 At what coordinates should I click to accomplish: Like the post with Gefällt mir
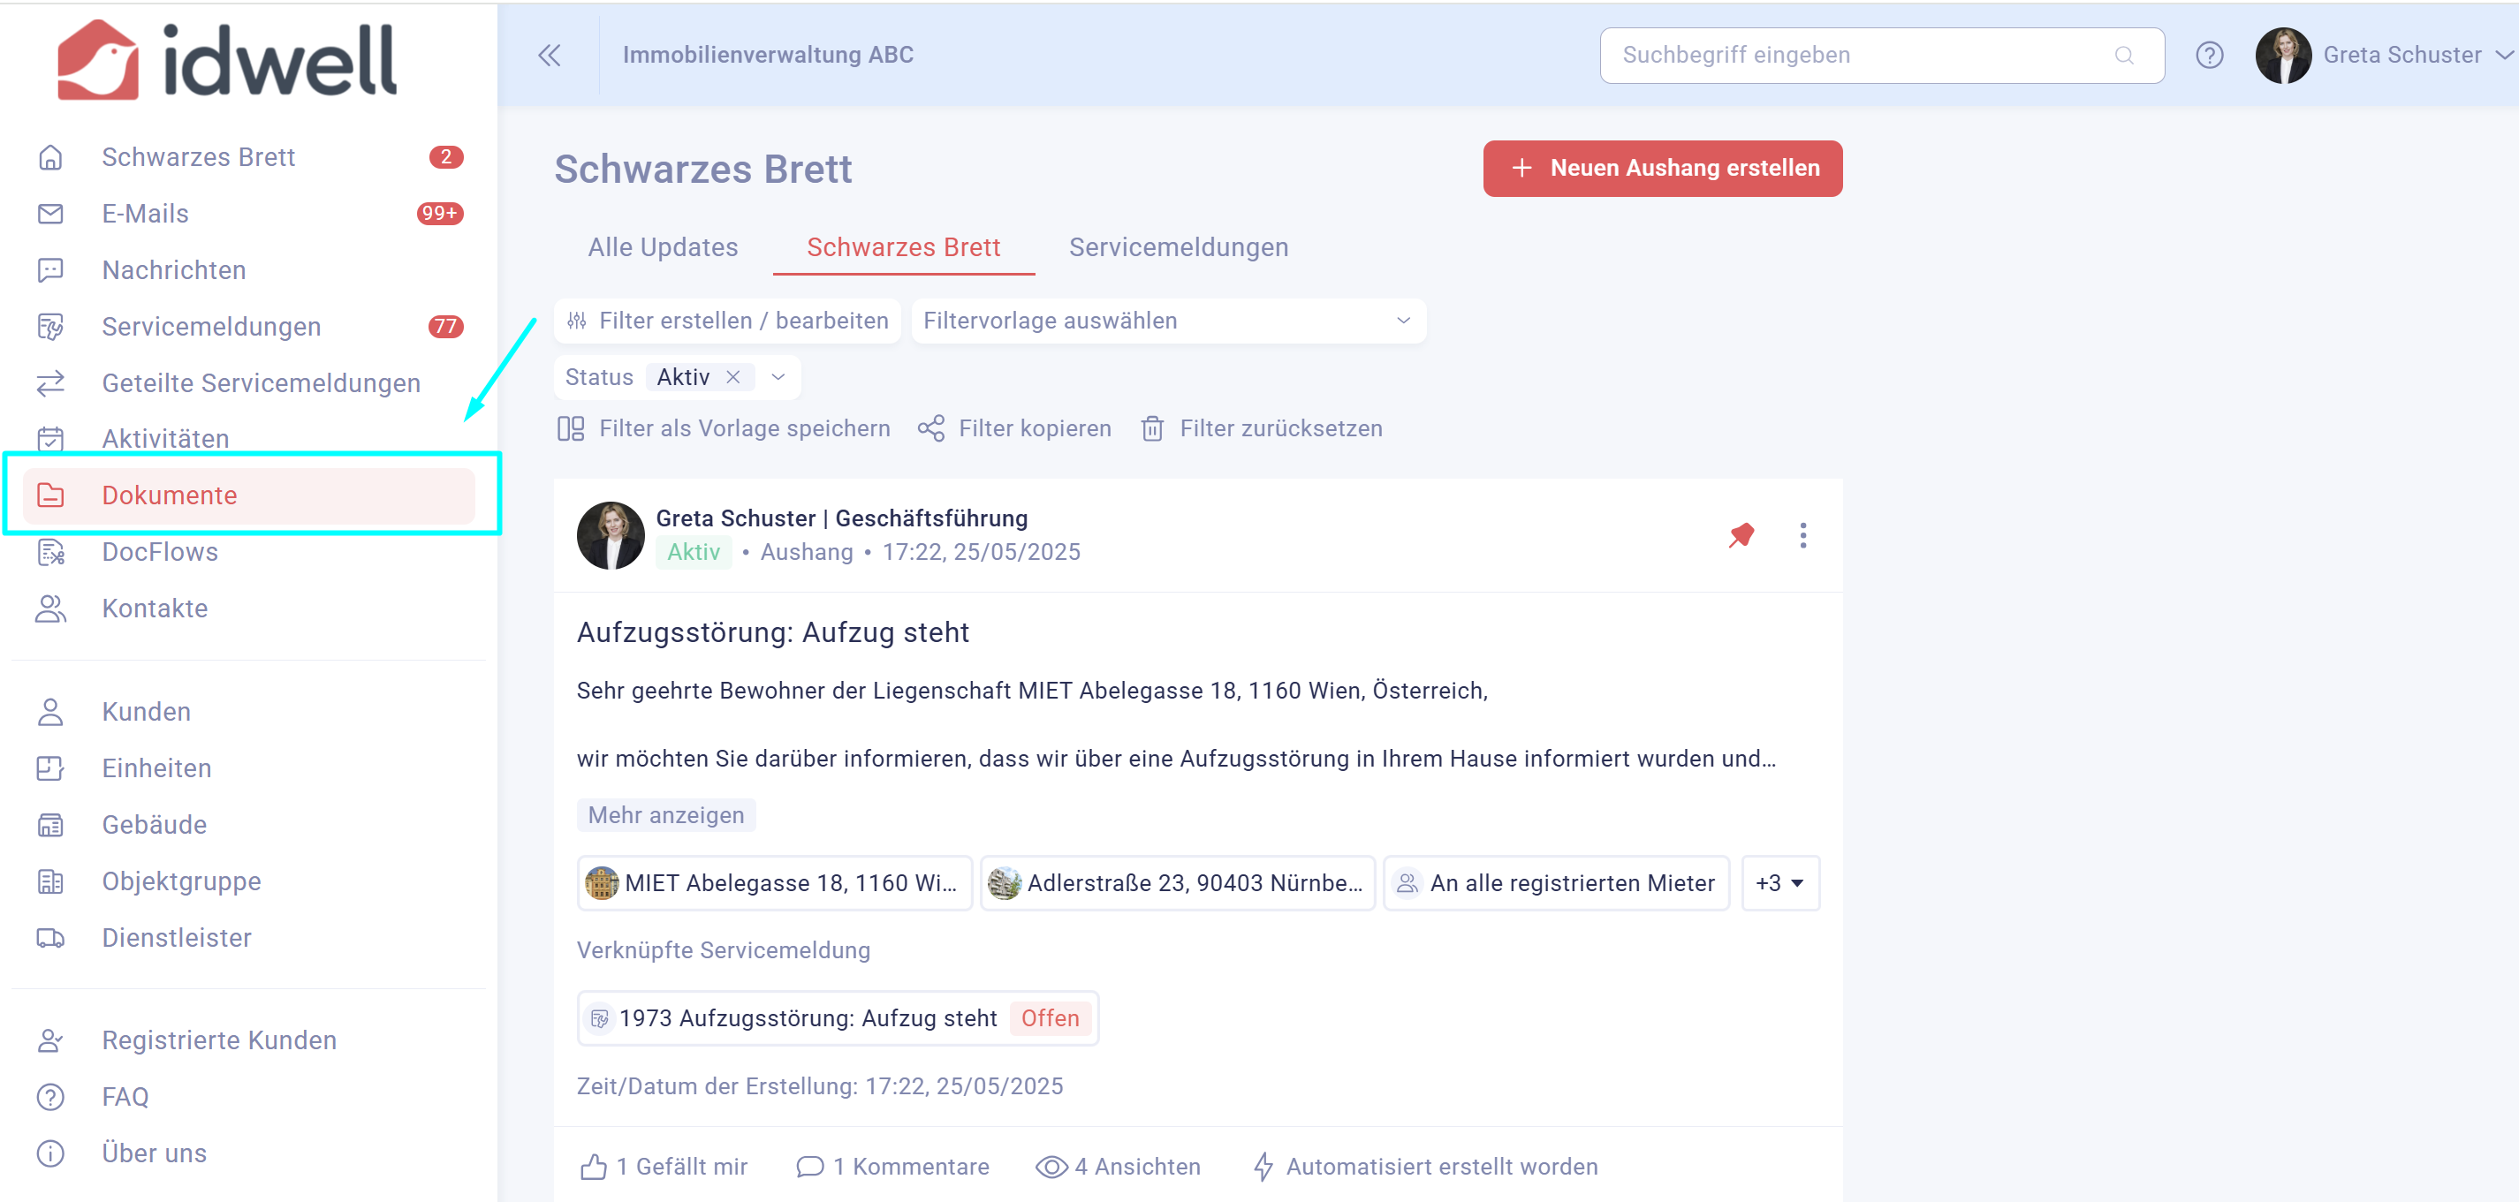click(664, 1166)
